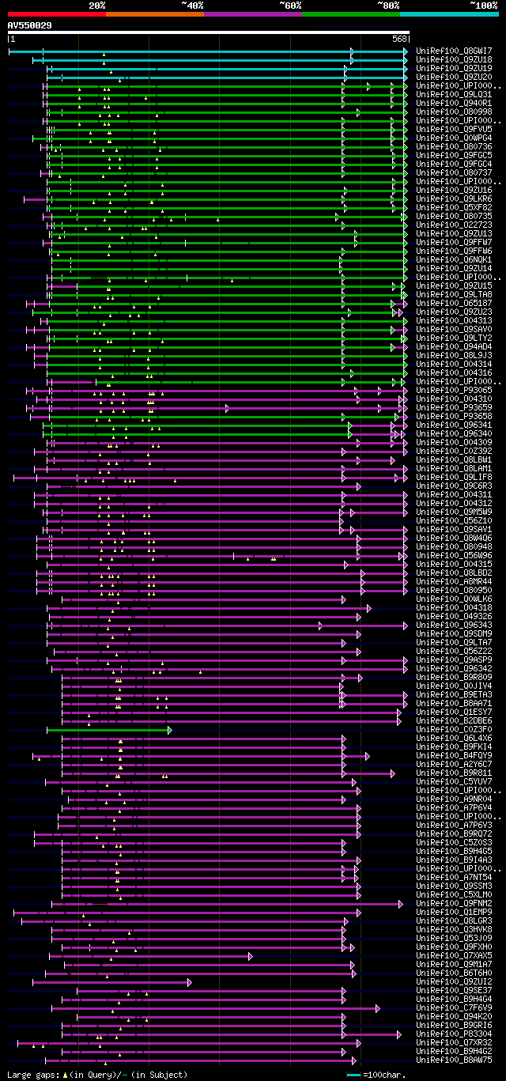
Task: Open hit UniRef100_Q9ZU20
Action: pyautogui.click(x=454, y=77)
